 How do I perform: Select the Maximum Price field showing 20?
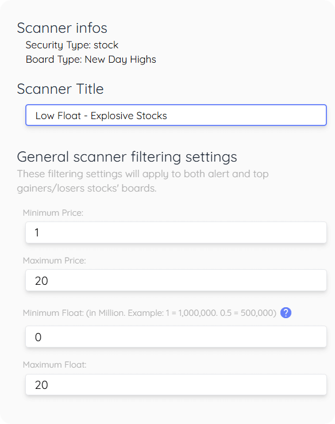176,280
